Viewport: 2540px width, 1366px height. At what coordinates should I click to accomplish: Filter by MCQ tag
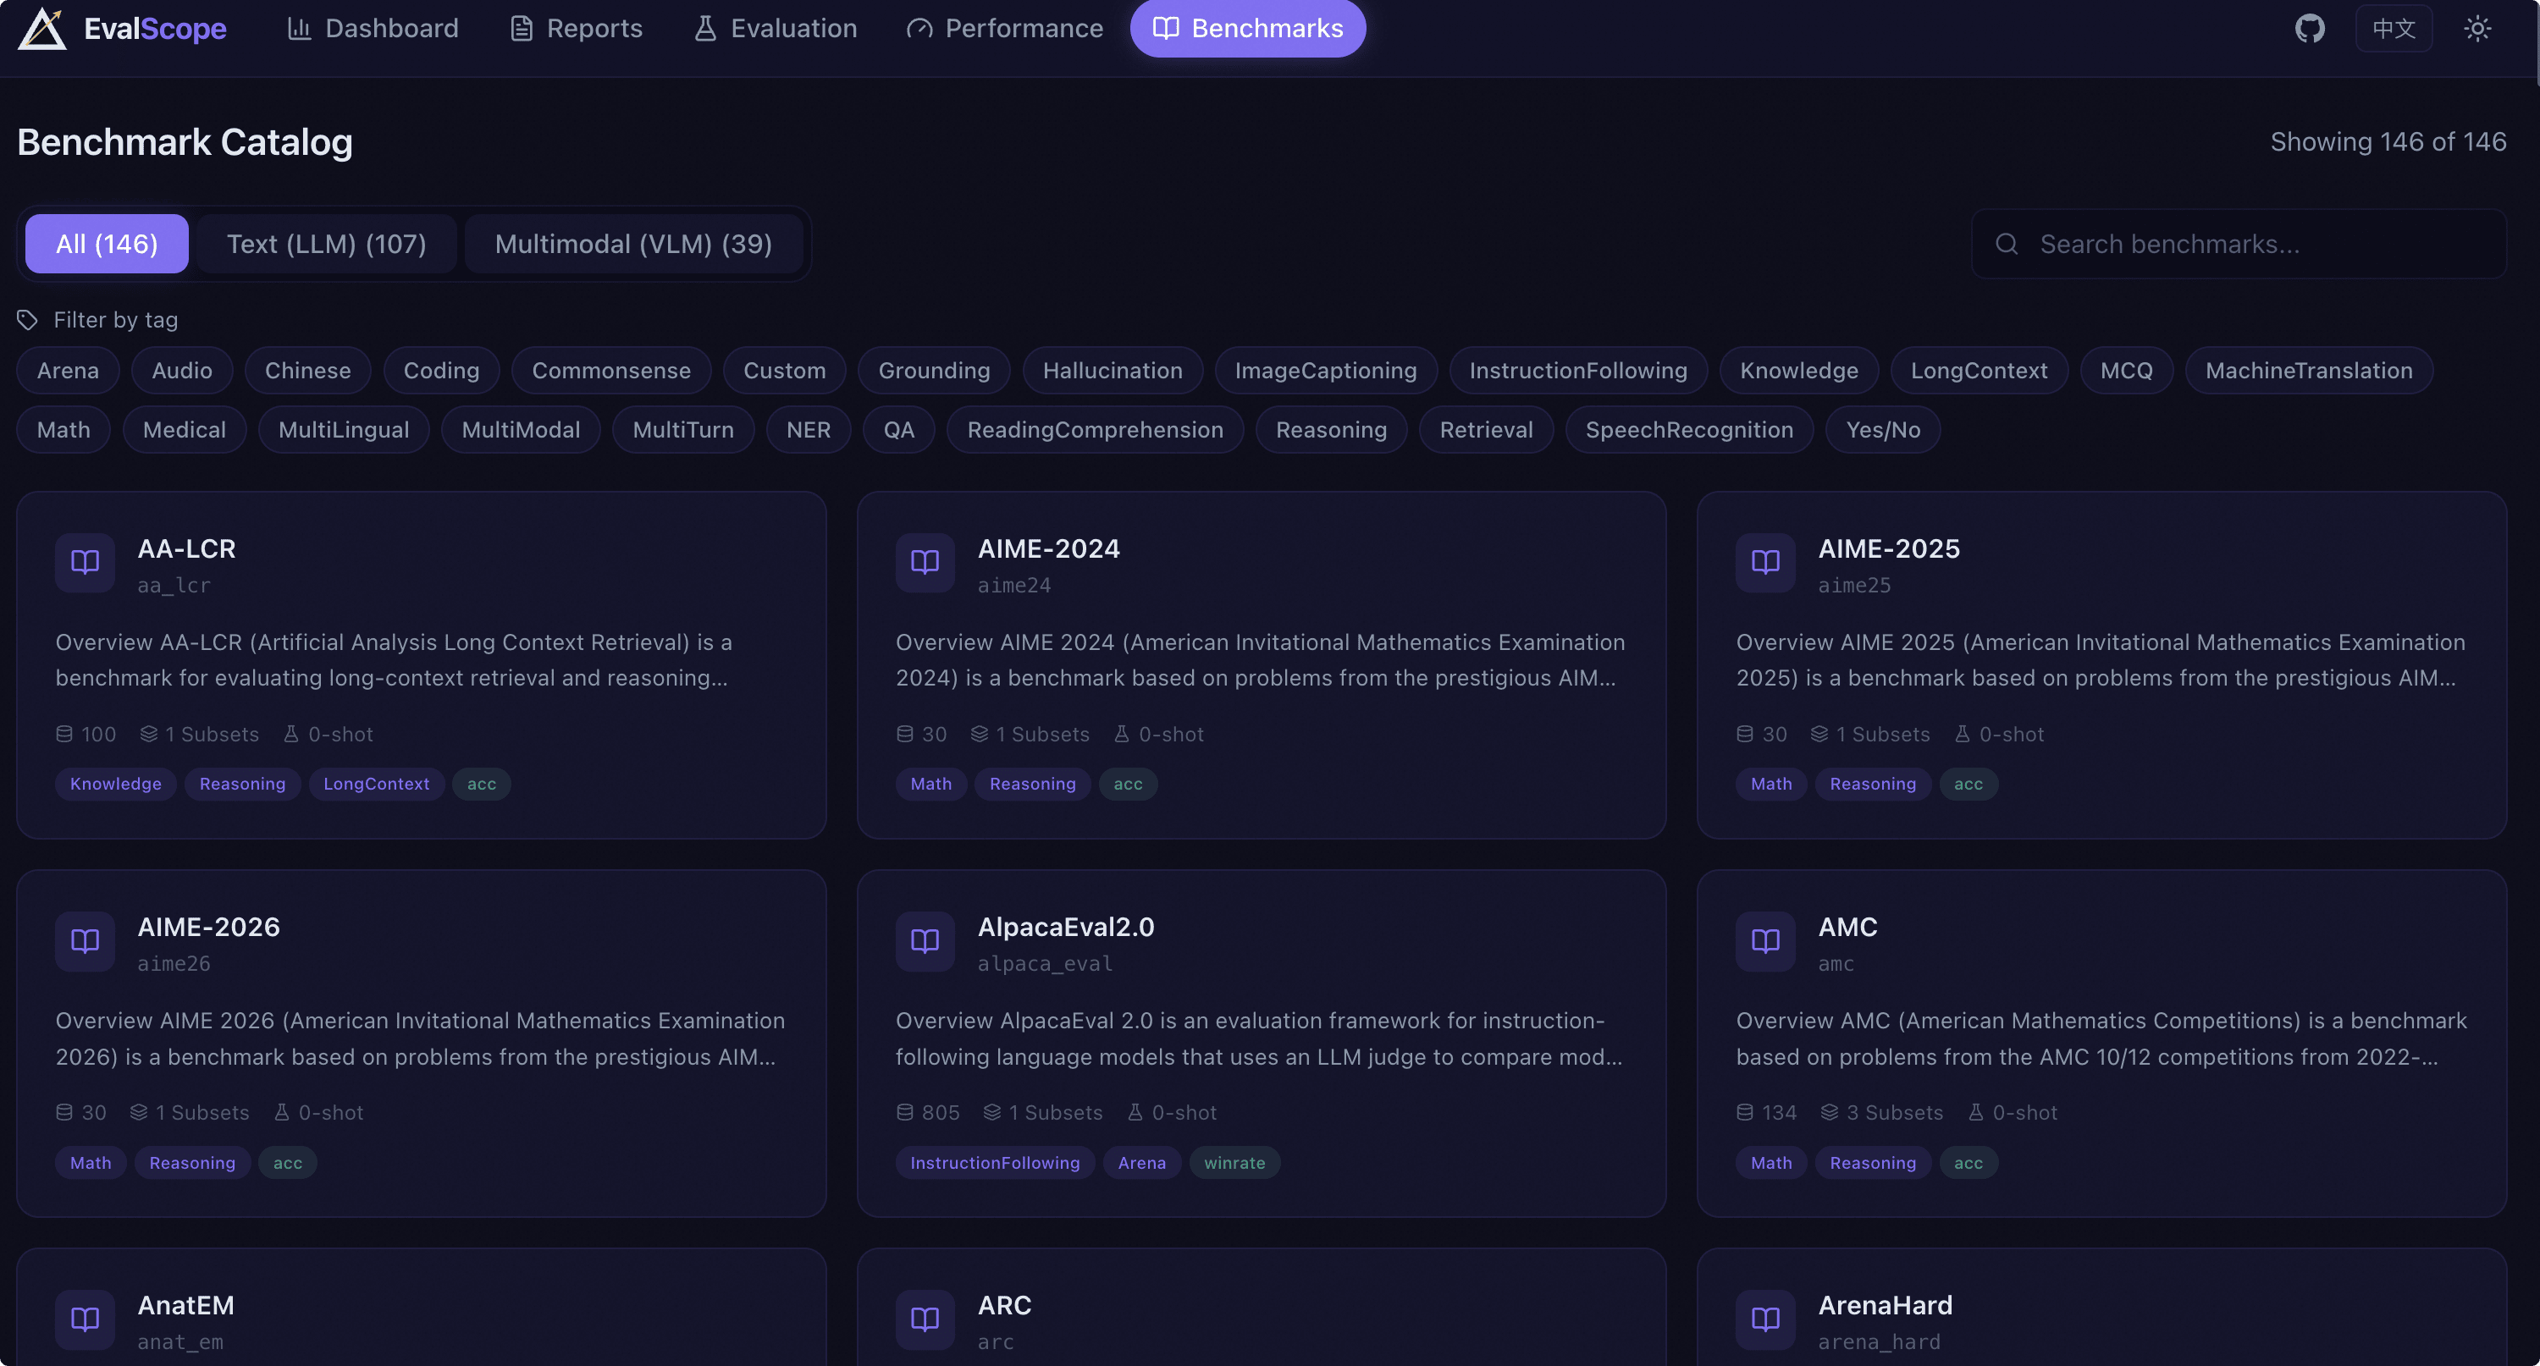point(2127,371)
